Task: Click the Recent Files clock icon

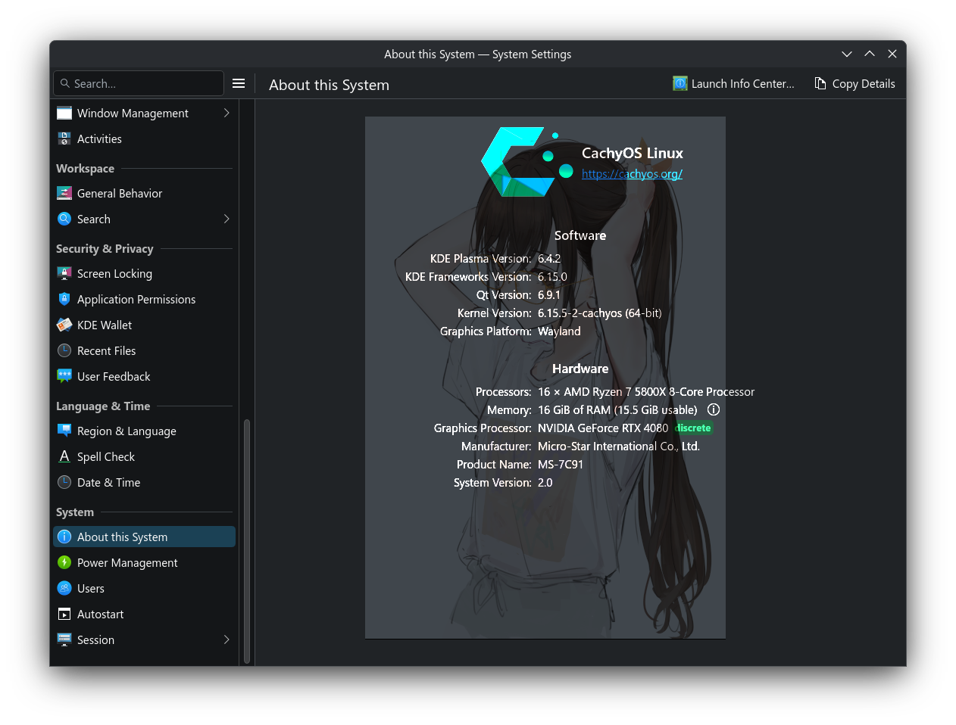Action: point(64,350)
